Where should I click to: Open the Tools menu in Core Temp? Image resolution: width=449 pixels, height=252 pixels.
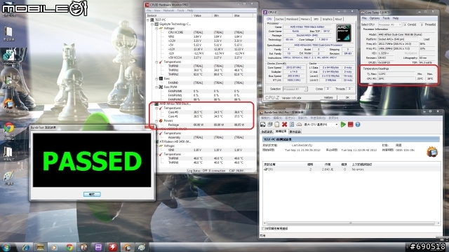pos(386,18)
